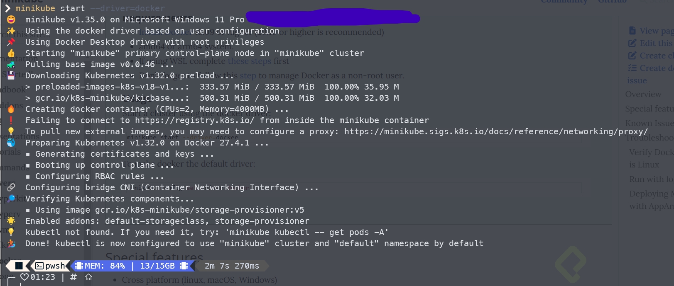Click the fire emoji on Creating container line
Screen dimensions: 674x286
point(11,109)
